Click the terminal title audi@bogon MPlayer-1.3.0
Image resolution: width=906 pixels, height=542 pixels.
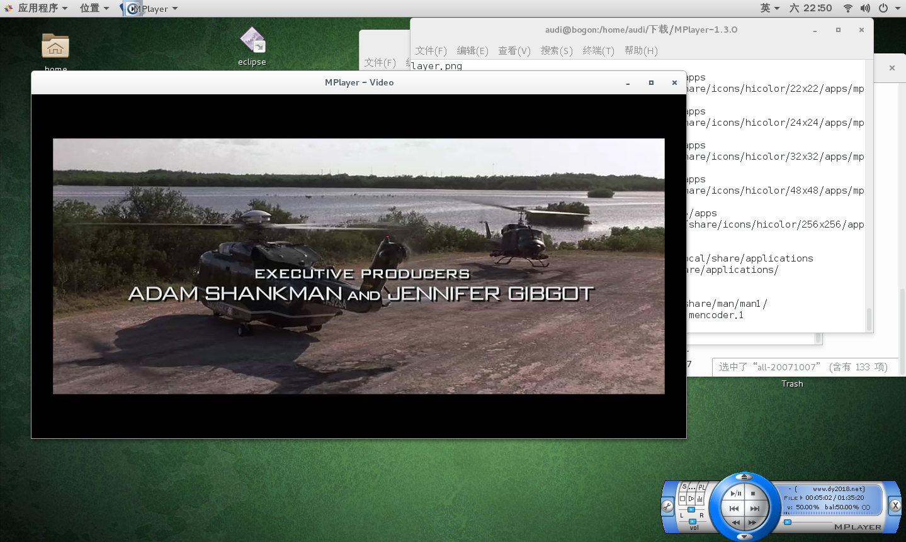641,30
